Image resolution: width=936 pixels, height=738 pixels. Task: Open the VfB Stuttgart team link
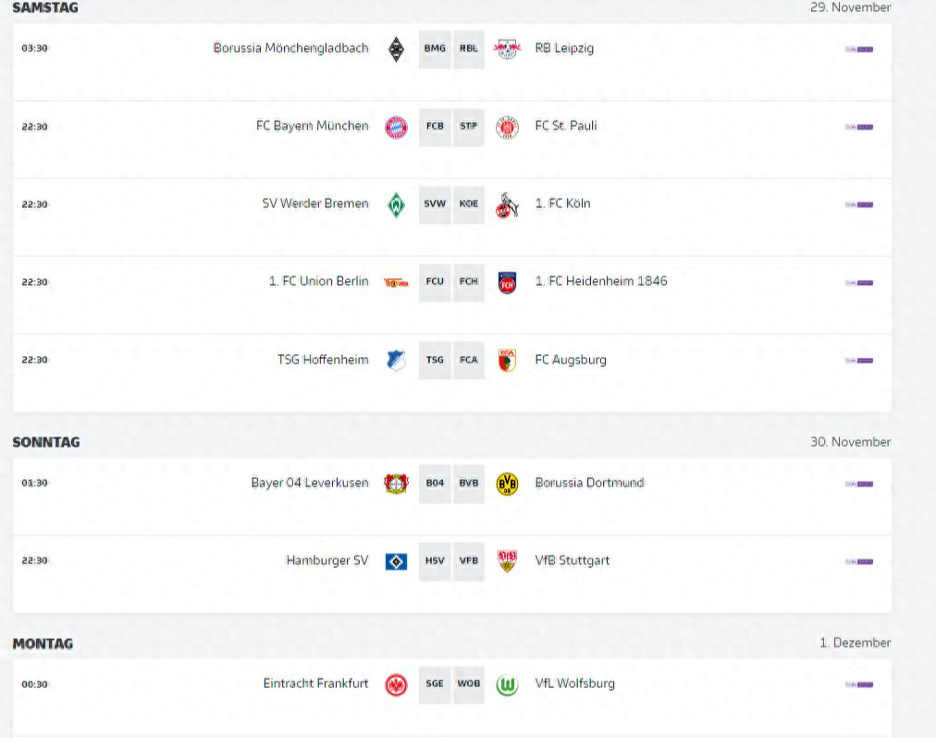572,560
